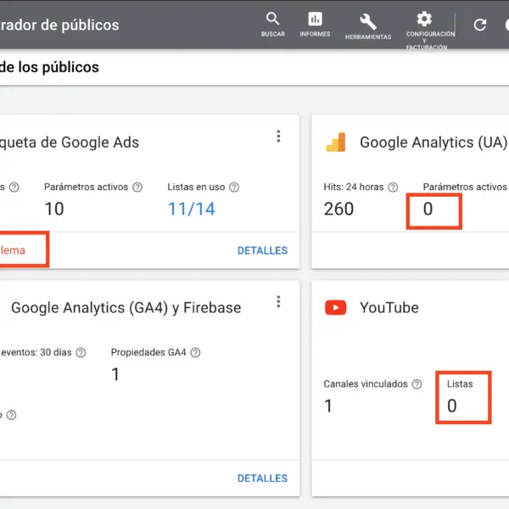Open the Herramientas wrench menu
509x509 pixels.
pos(368,21)
